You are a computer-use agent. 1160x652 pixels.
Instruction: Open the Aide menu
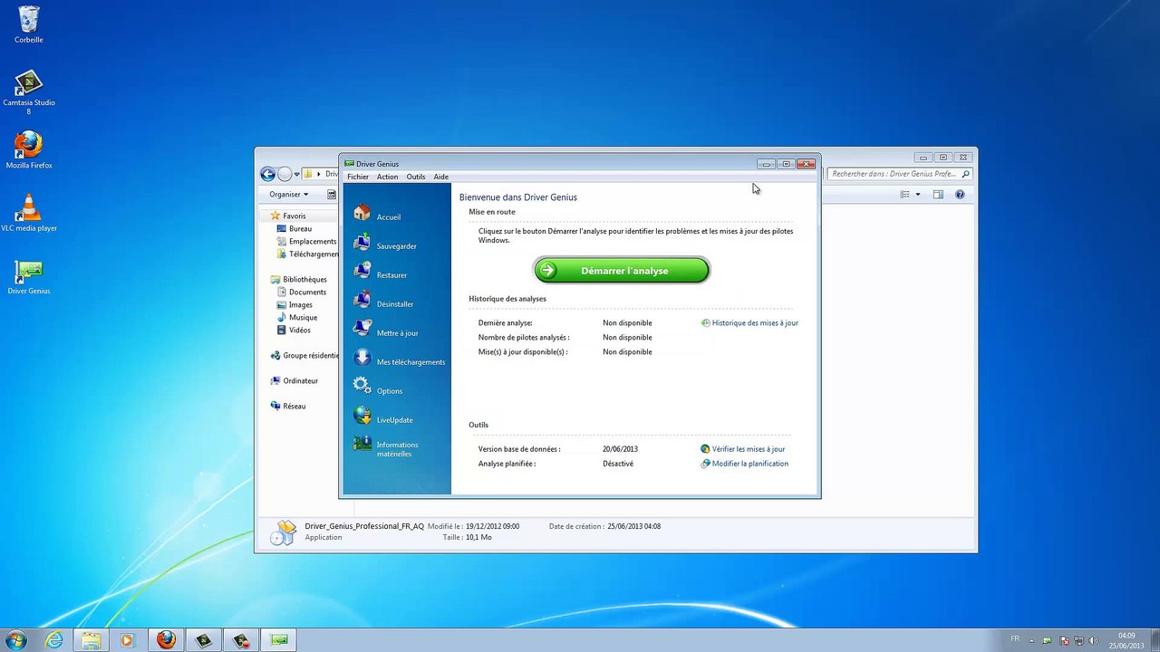pyautogui.click(x=440, y=177)
